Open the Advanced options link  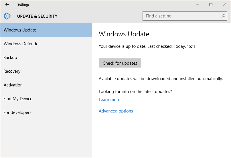tap(116, 111)
